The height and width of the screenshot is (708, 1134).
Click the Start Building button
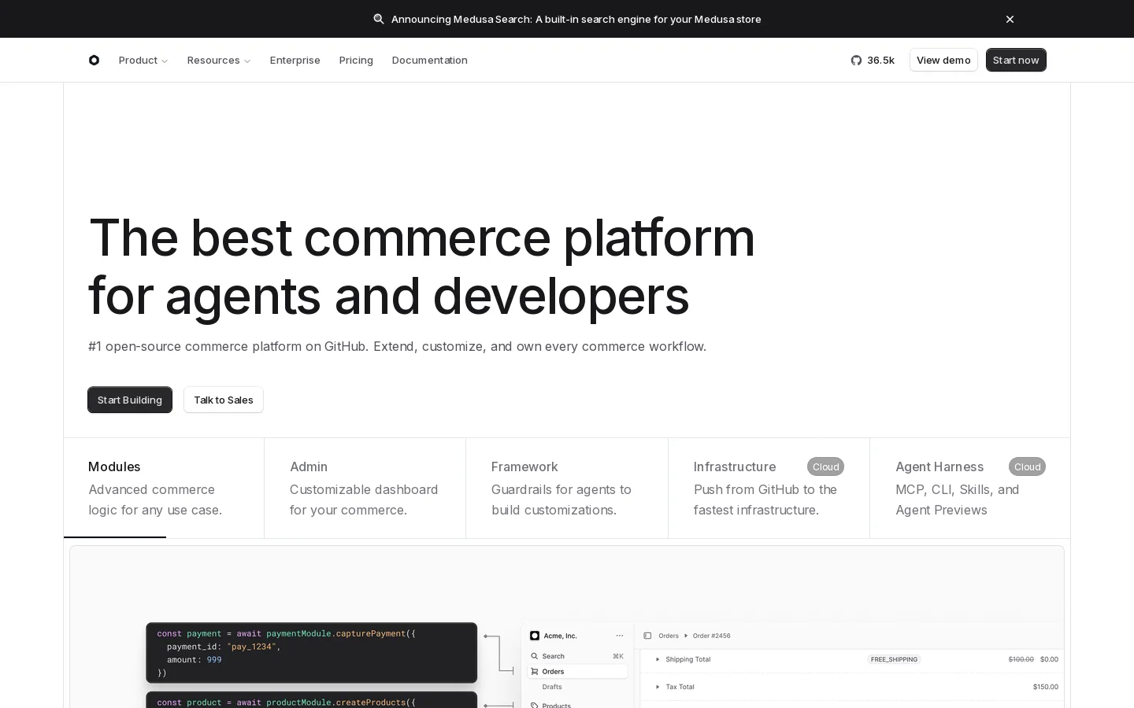130,400
